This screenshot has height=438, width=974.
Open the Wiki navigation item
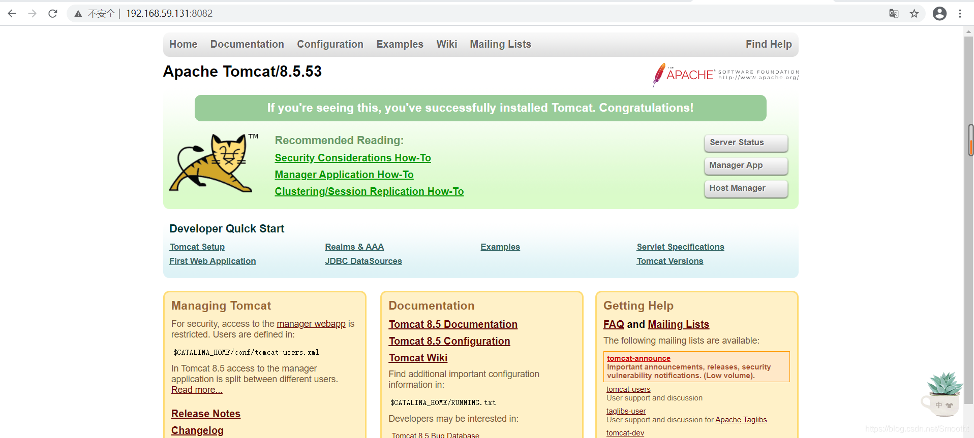coord(446,44)
